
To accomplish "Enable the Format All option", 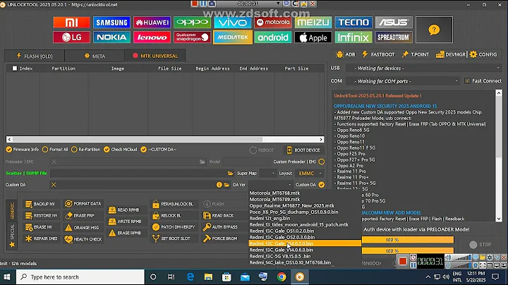I will [x=55, y=150].
